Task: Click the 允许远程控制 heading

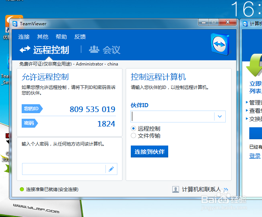Action: [45, 77]
